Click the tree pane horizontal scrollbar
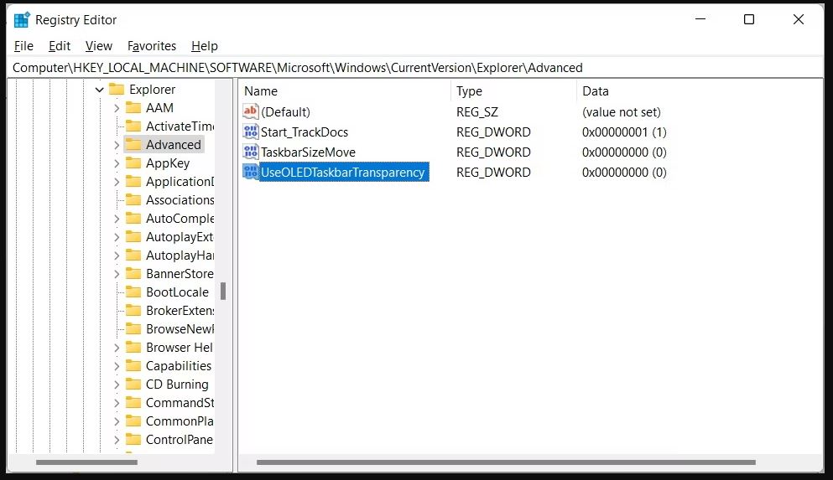This screenshot has height=480, width=833. 86,462
